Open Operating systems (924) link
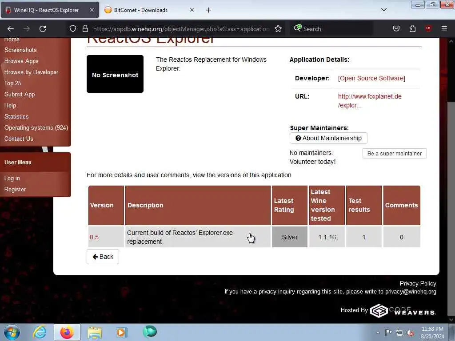The height and width of the screenshot is (341, 455). coord(36,127)
